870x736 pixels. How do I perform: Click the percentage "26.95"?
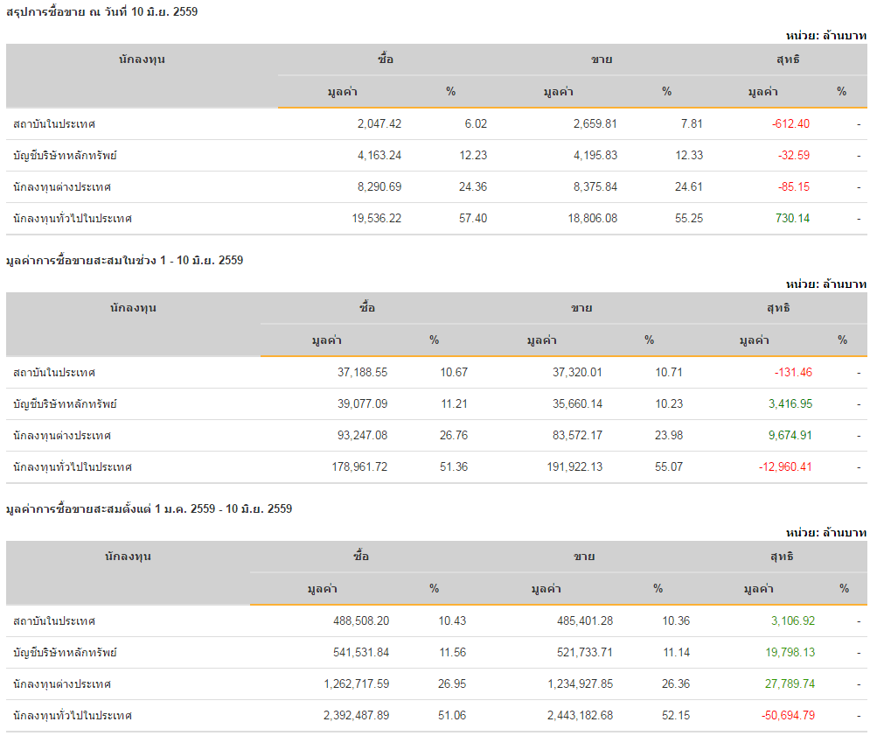pyautogui.click(x=452, y=685)
